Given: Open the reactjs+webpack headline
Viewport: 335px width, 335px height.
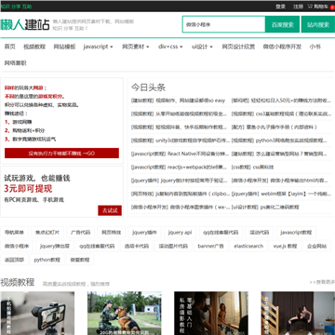Looking at the screenshot, I should tap(179, 167).
